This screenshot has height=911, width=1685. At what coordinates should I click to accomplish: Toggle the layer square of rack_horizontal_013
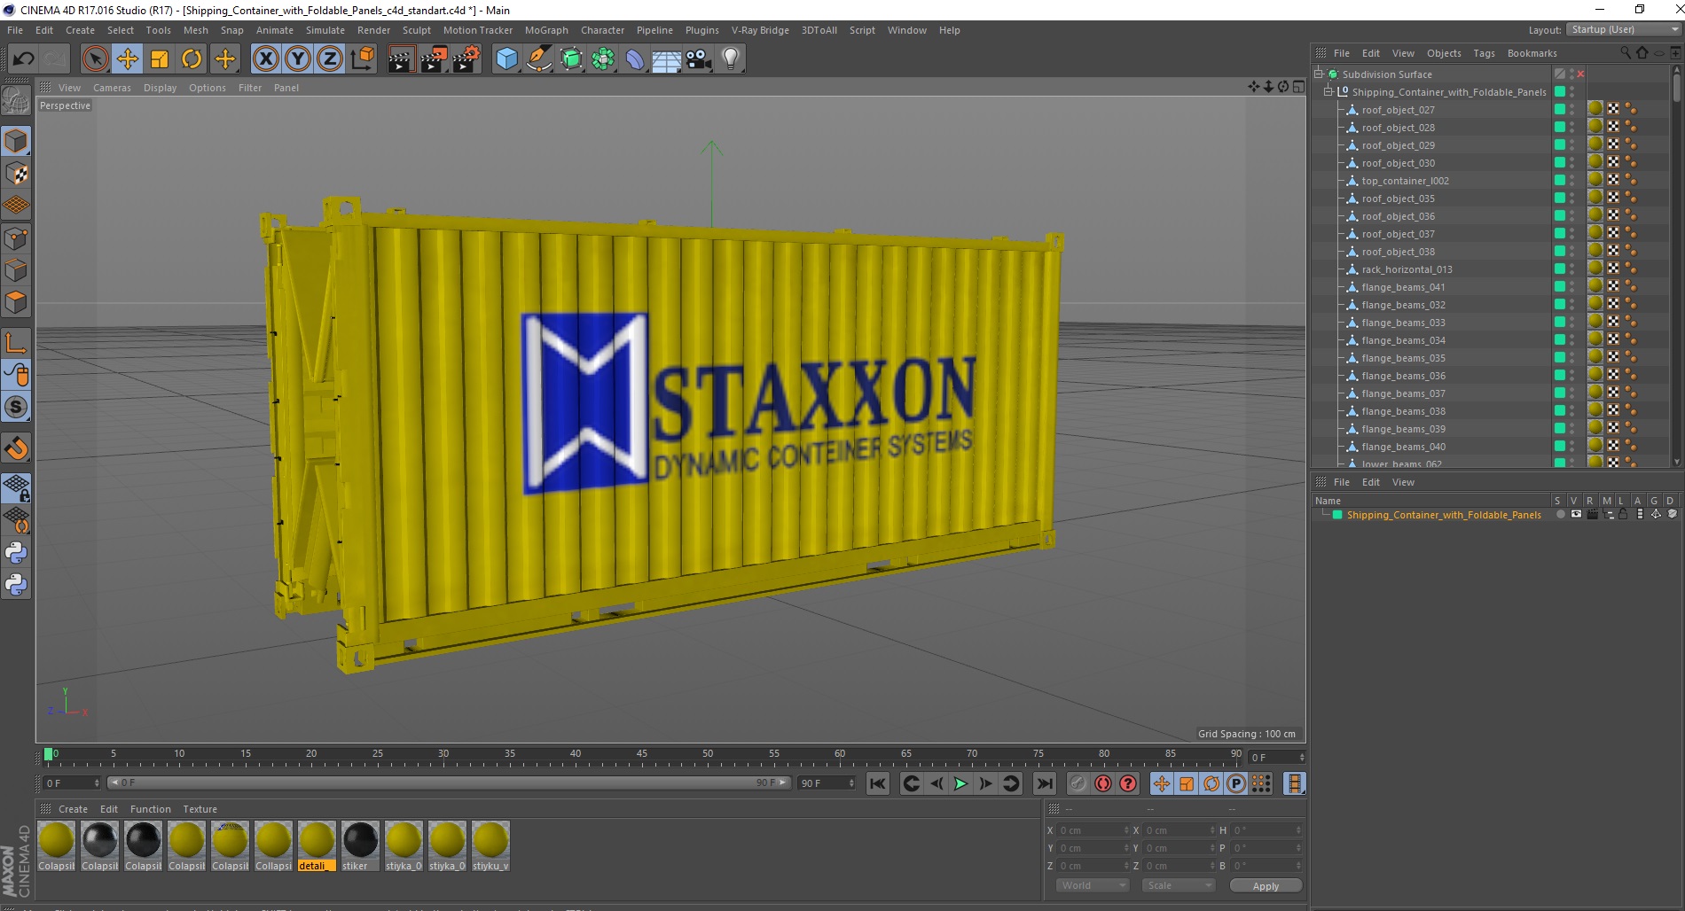pos(1559,269)
